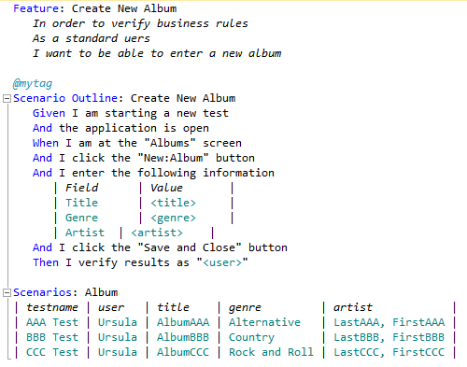Click the genre column header in Scenarios table
This screenshot has width=467, height=367.
(245, 308)
